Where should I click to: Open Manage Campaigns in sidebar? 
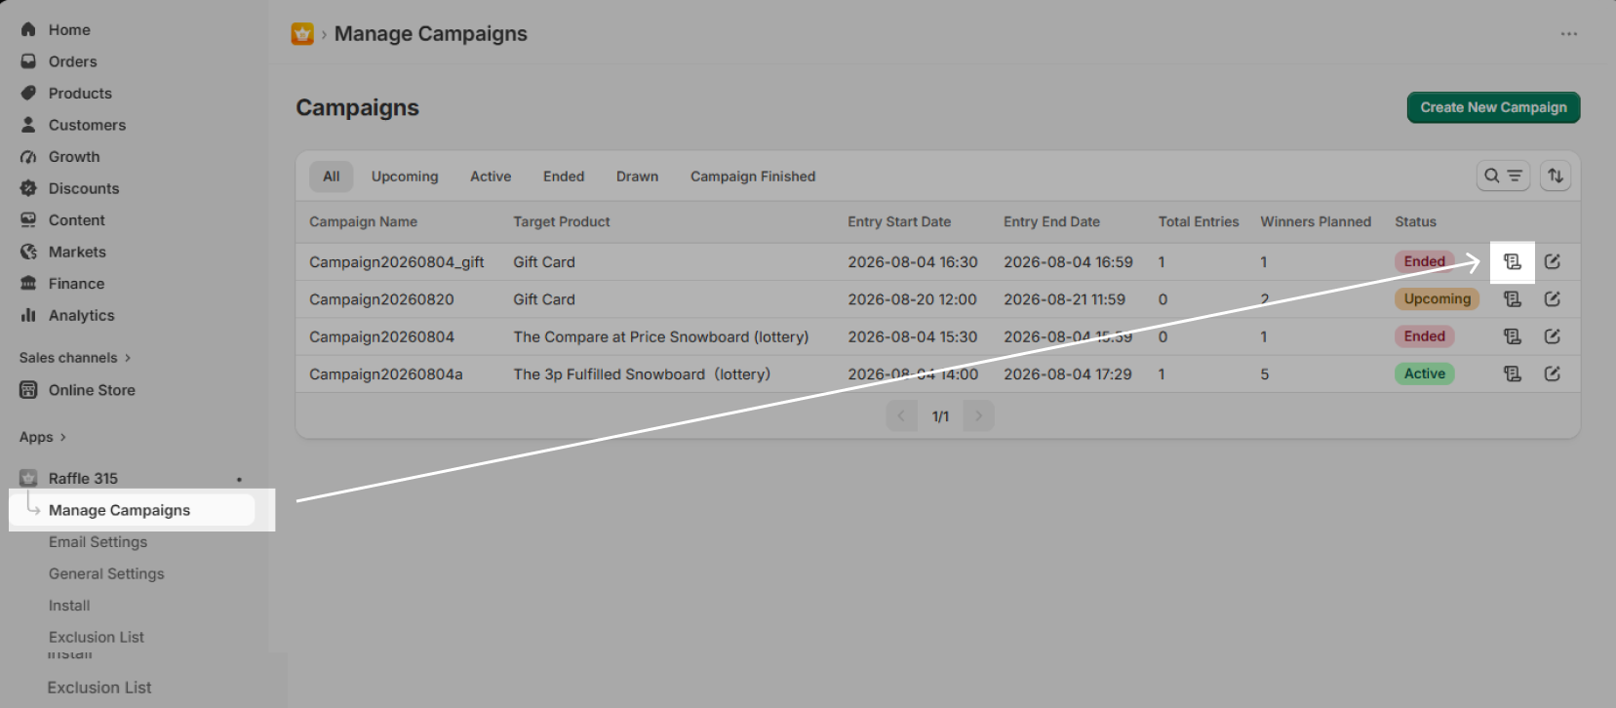(x=133, y=510)
